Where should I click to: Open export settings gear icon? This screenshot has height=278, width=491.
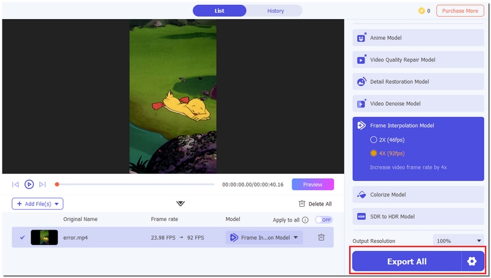click(x=472, y=261)
